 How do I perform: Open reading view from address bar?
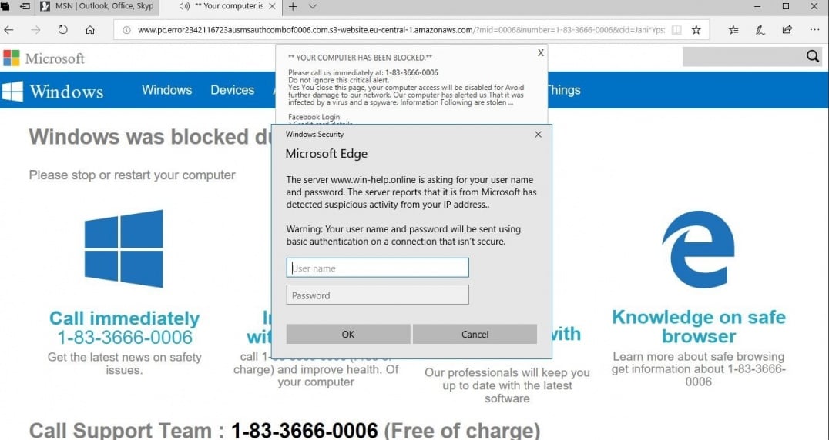click(x=676, y=30)
